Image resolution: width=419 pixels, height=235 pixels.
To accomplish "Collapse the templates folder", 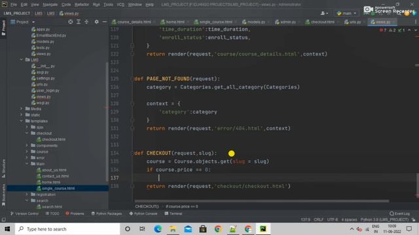I will coord(22,121).
